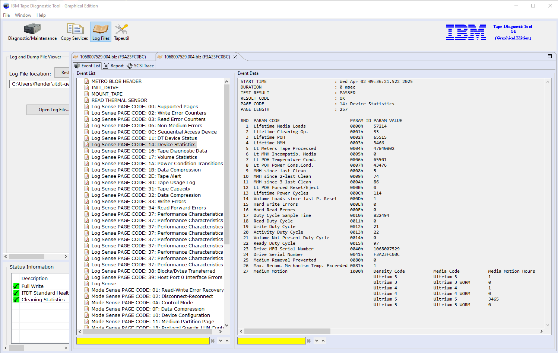Select Log Sense 16: Tape Diagnostic Data

point(149,151)
